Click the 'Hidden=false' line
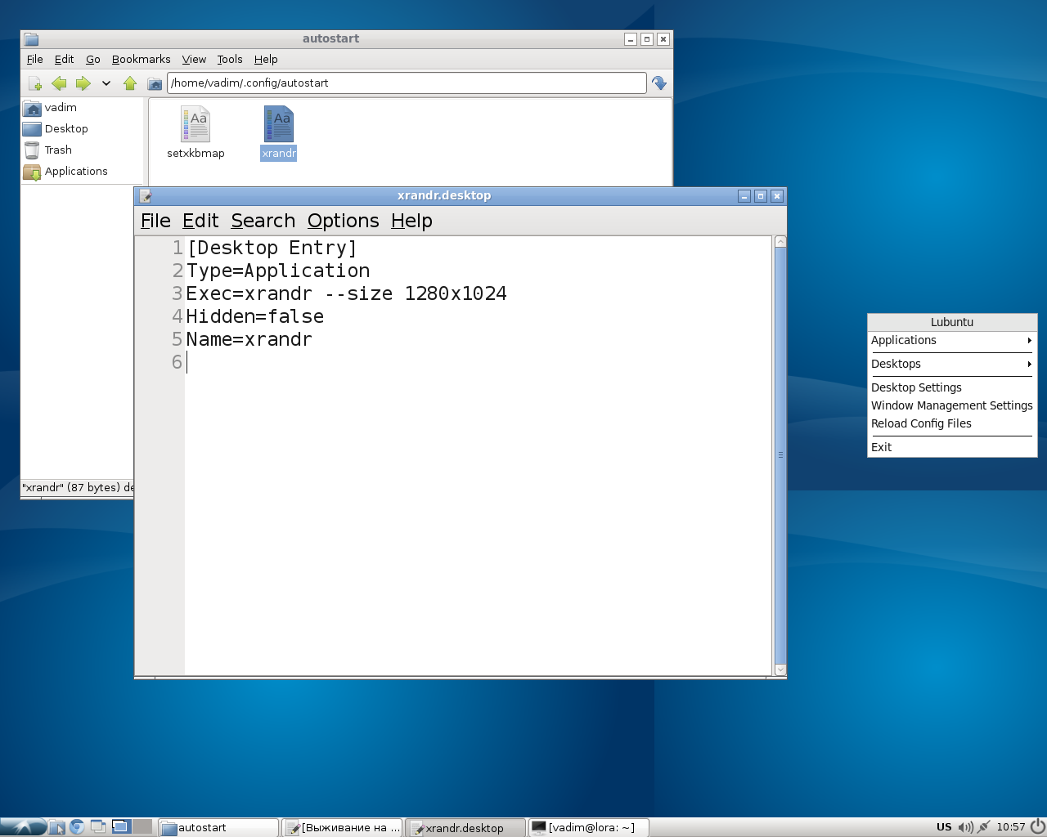Viewport: 1047px width, 837px height. click(254, 316)
